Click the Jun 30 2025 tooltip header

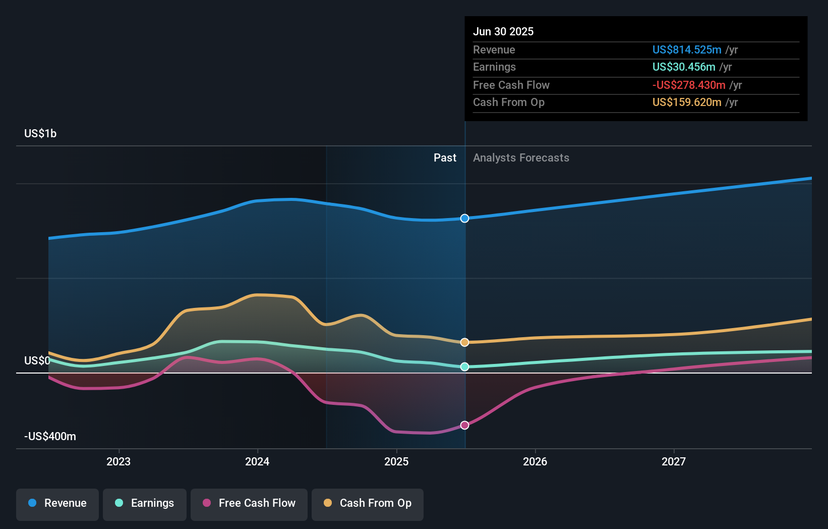pyautogui.click(x=503, y=31)
